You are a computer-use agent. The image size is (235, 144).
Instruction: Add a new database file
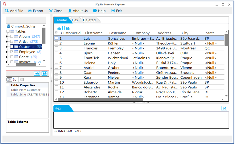(14, 11)
